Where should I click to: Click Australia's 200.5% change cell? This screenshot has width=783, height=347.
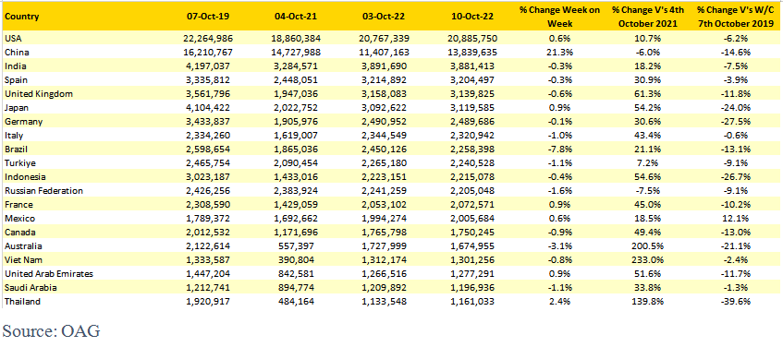point(648,246)
